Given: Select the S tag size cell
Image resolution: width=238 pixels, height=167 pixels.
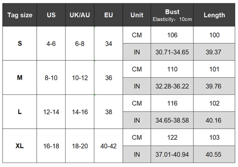Looking at the screenshot, I should point(20,44).
